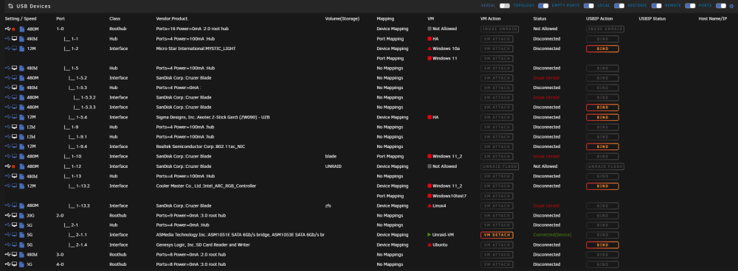Select the Ubuntu VM entry

tap(438, 244)
